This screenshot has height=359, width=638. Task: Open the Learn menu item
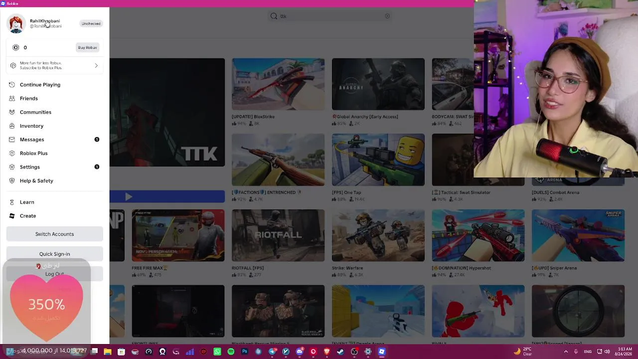[x=55, y=202]
